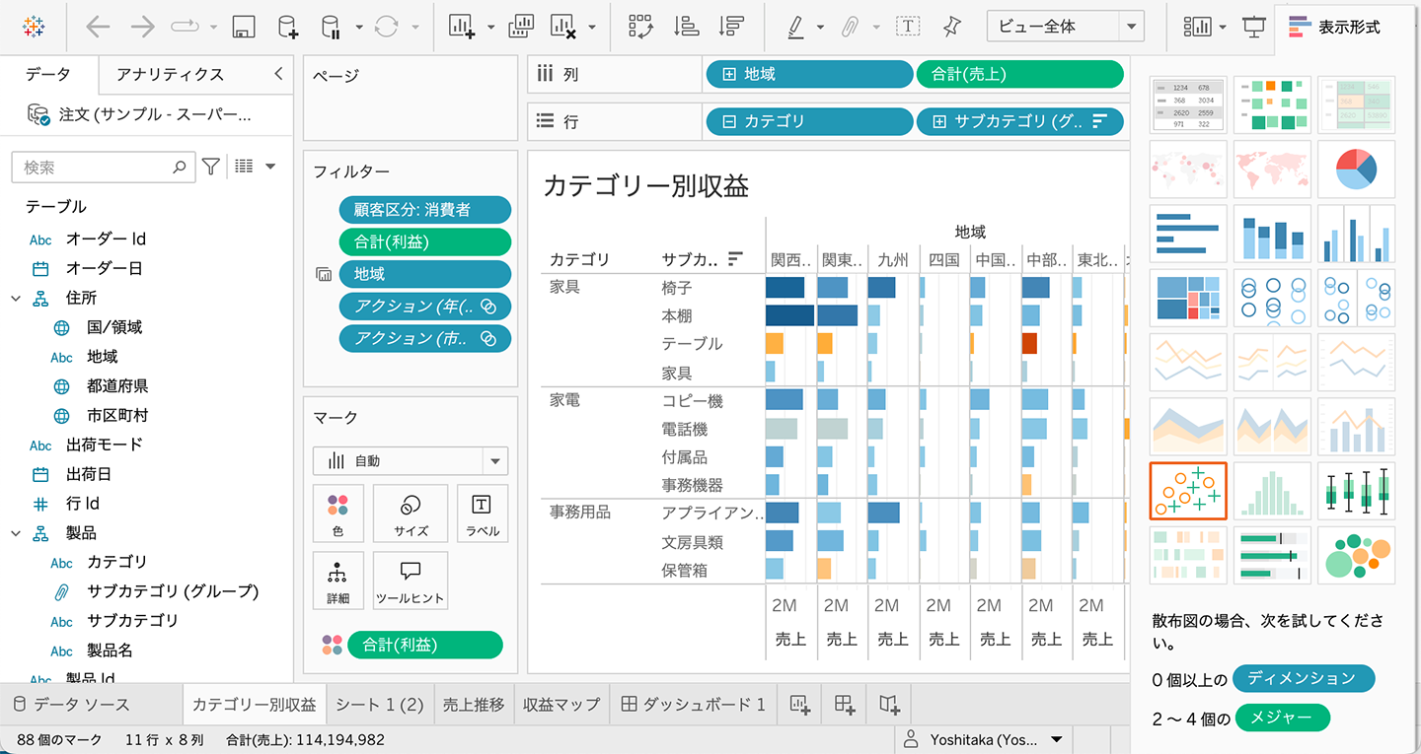
Task: Click the presentation mode icon
Action: [x=1253, y=28]
